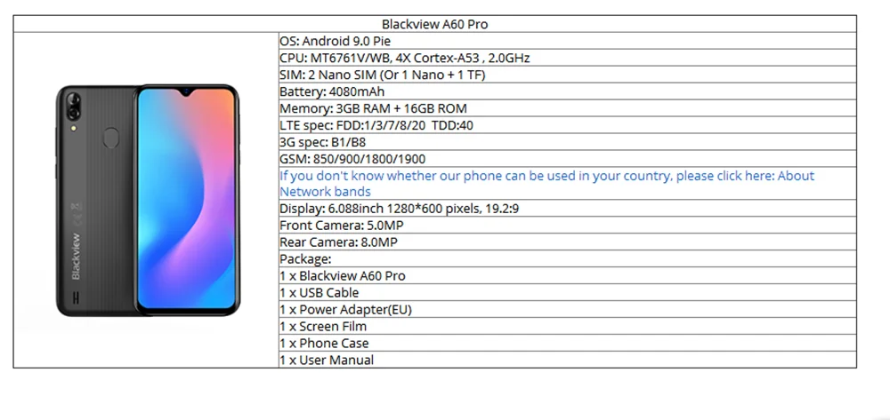Select the GSM: 850/900/1800/1900 row
890x420 pixels.
click(568, 158)
